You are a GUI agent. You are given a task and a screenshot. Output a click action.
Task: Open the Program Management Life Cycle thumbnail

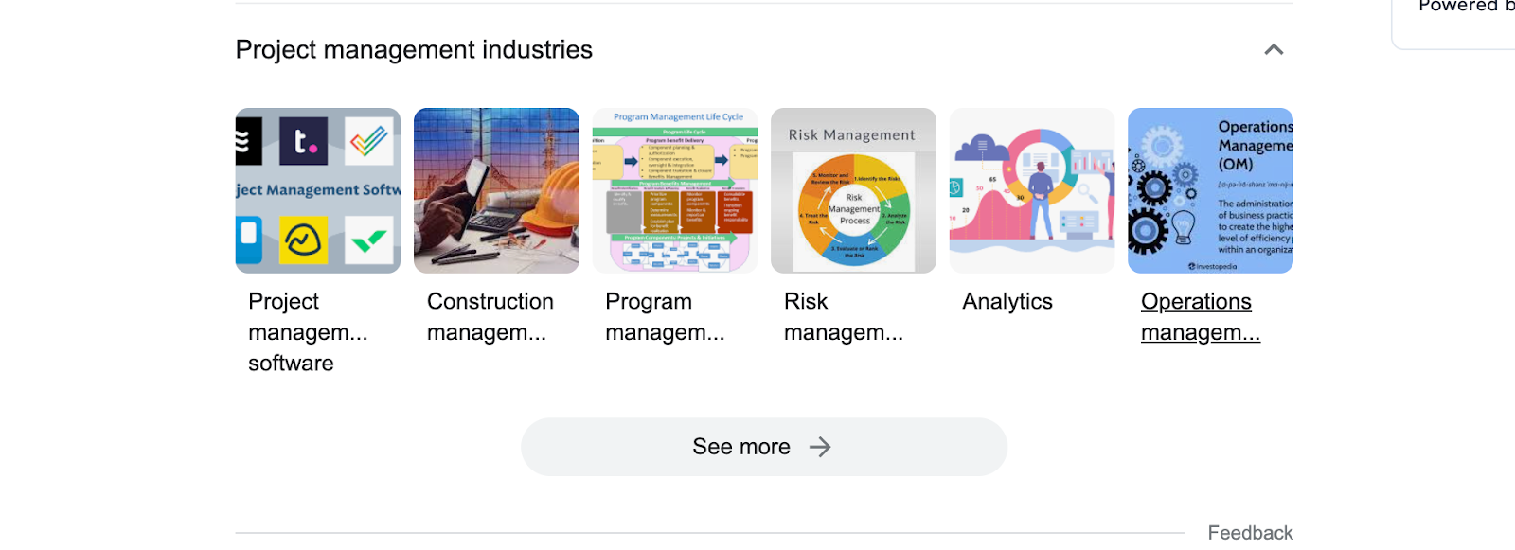(675, 190)
